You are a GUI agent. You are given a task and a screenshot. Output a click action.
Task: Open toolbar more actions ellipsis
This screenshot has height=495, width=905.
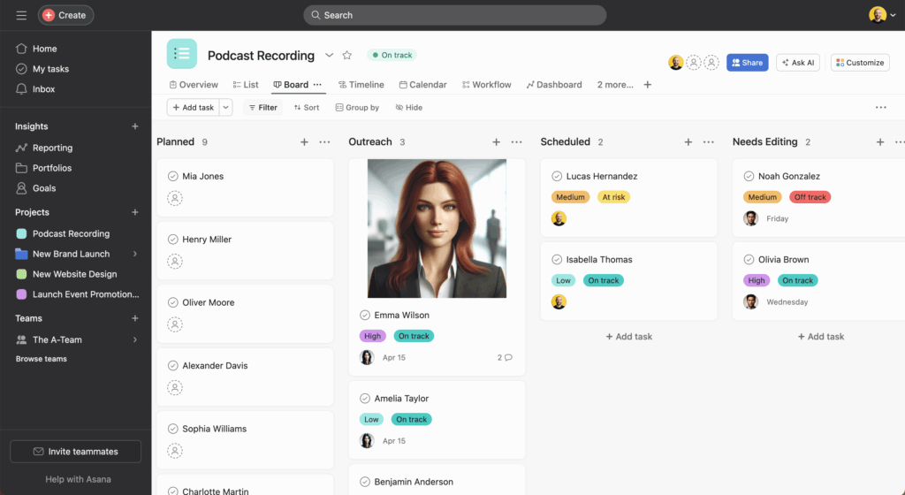881,107
